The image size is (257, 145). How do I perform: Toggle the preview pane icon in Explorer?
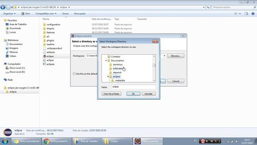246,14
